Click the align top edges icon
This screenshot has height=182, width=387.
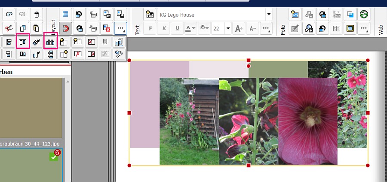(22, 42)
